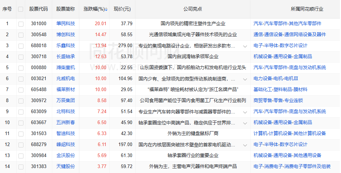Open the 金沃股份 stock link

(66, 155)
